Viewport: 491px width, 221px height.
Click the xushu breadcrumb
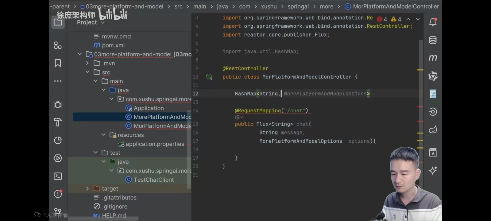coord(269,6)
